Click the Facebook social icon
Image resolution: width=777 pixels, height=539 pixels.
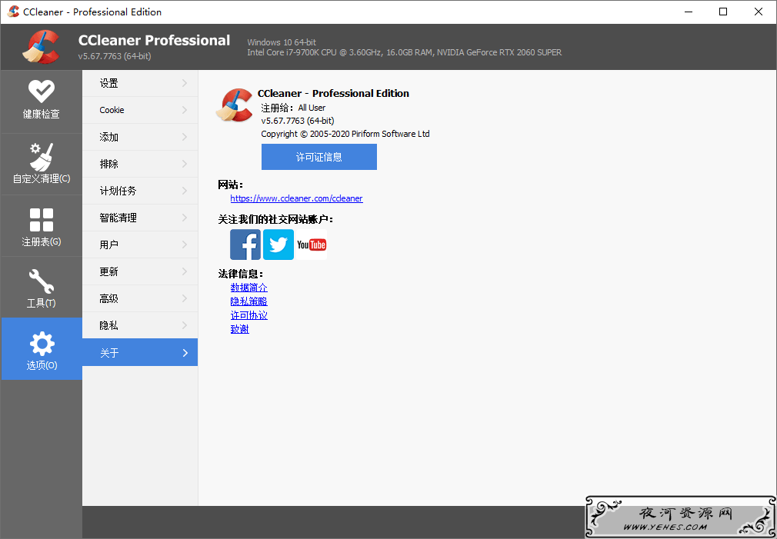coord(245,245)
